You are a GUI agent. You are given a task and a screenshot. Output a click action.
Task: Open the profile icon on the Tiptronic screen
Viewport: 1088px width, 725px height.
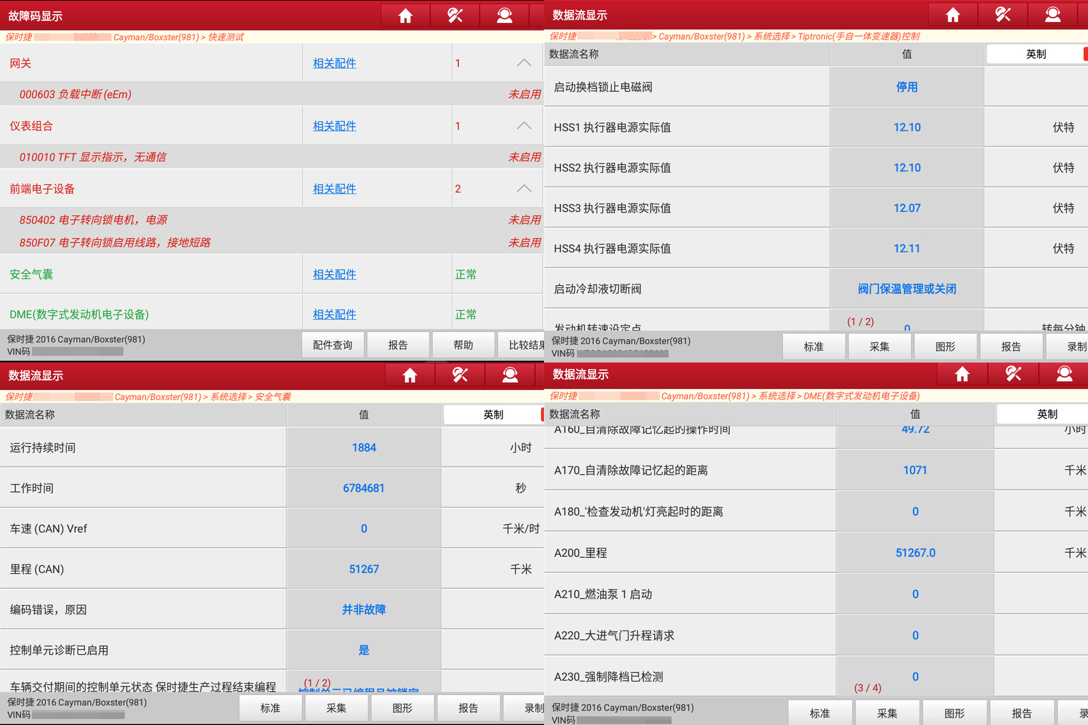click(x=1053, y=15)
